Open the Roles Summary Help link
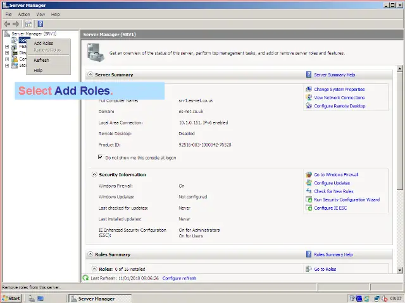This screenshot has height=303, width=405. pos(333,254)
